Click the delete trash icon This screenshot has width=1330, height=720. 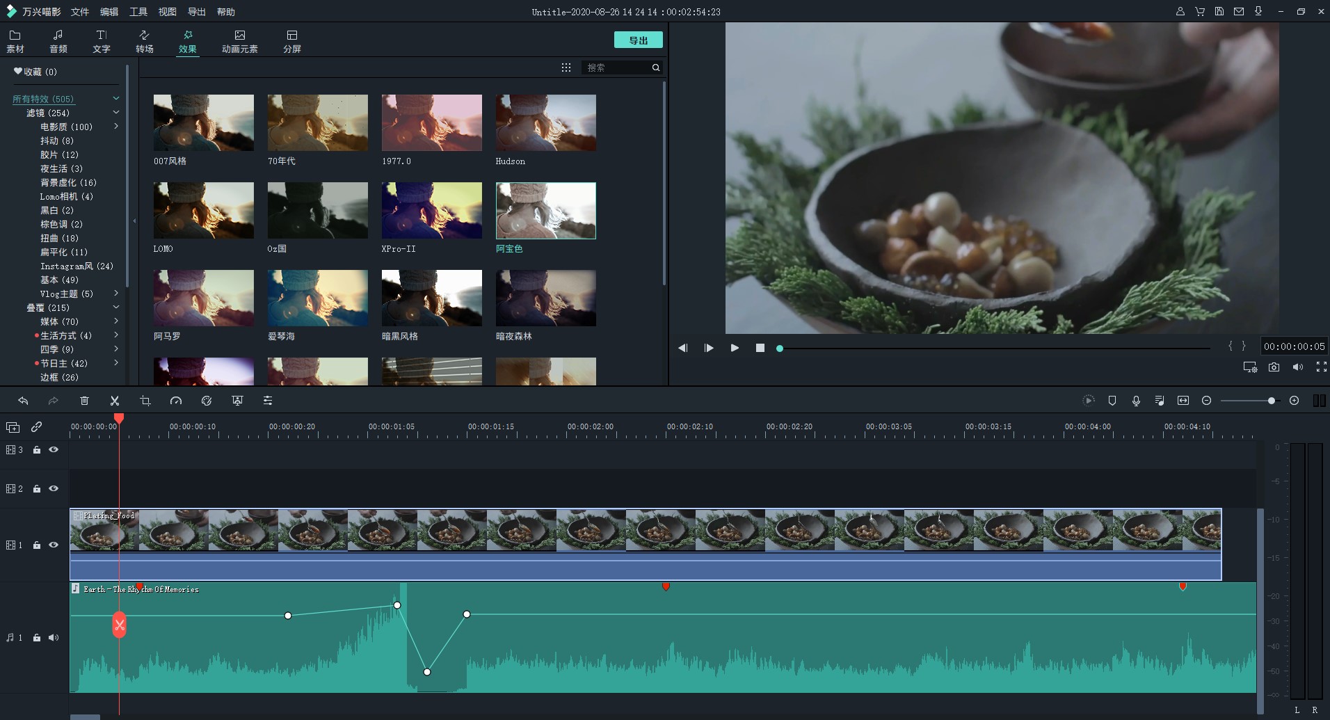(x=84, y=401)
